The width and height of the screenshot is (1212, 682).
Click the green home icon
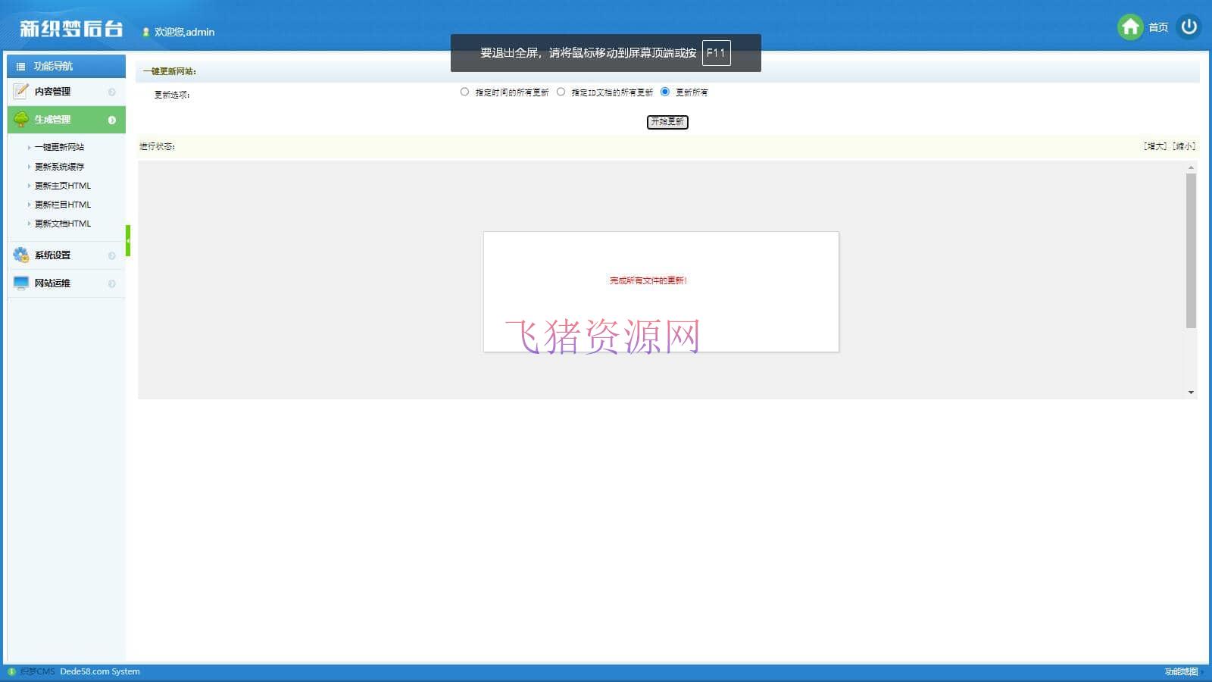(x=1129, y=27)
